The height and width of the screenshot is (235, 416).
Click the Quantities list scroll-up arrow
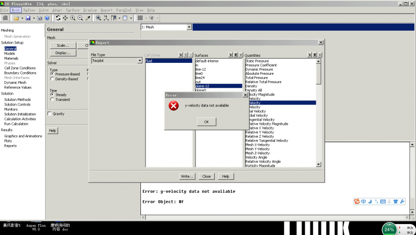pos(319,61)
